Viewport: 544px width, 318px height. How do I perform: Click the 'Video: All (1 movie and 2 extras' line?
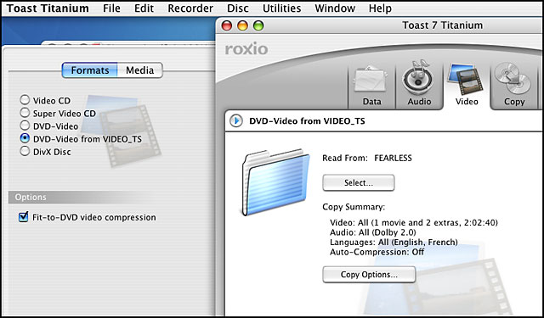point(414,222)
